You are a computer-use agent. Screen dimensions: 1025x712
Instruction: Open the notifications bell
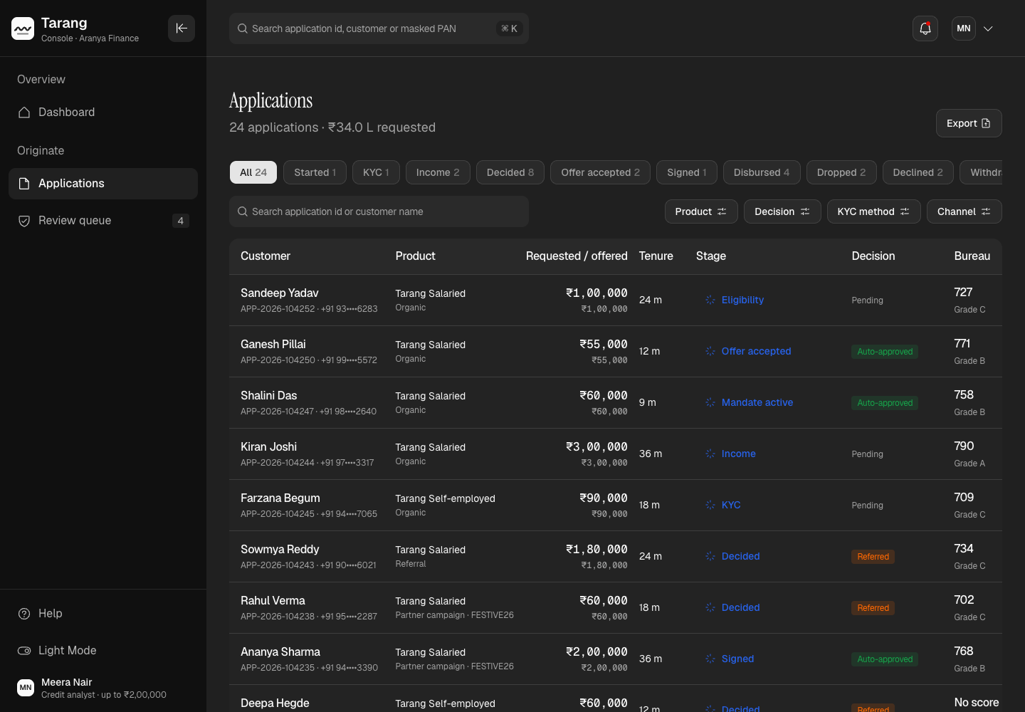click(925, 28)
